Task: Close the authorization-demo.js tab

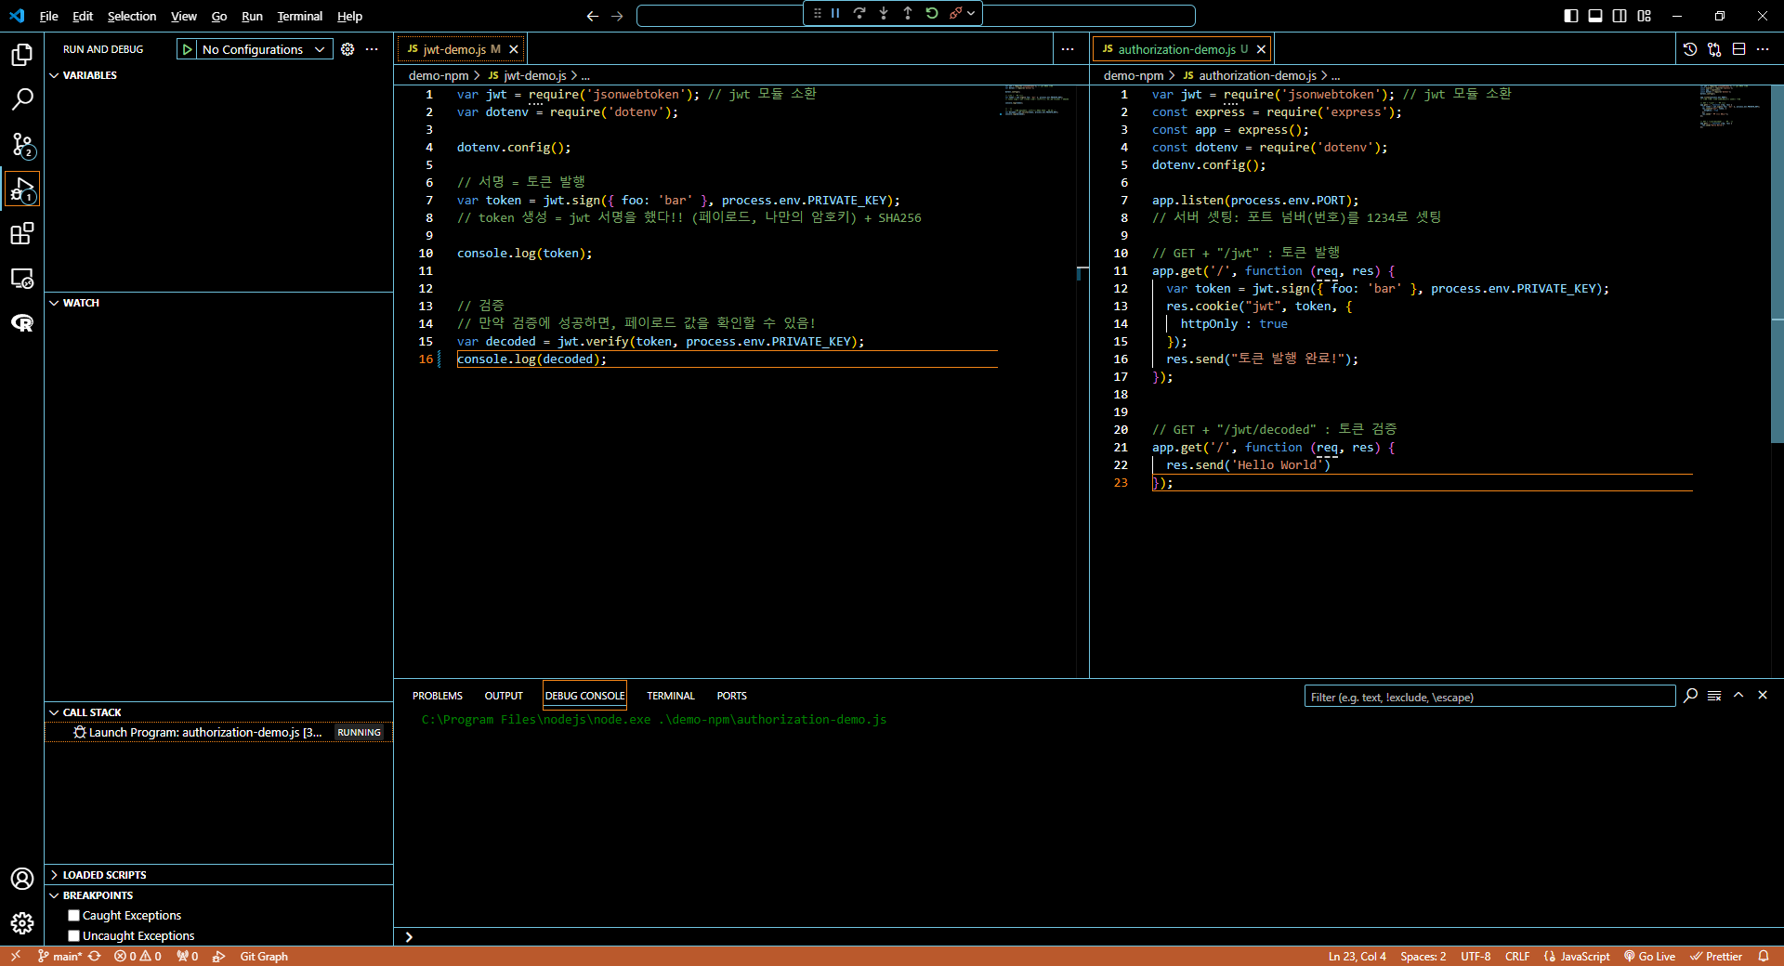Action: [1261, 49]
